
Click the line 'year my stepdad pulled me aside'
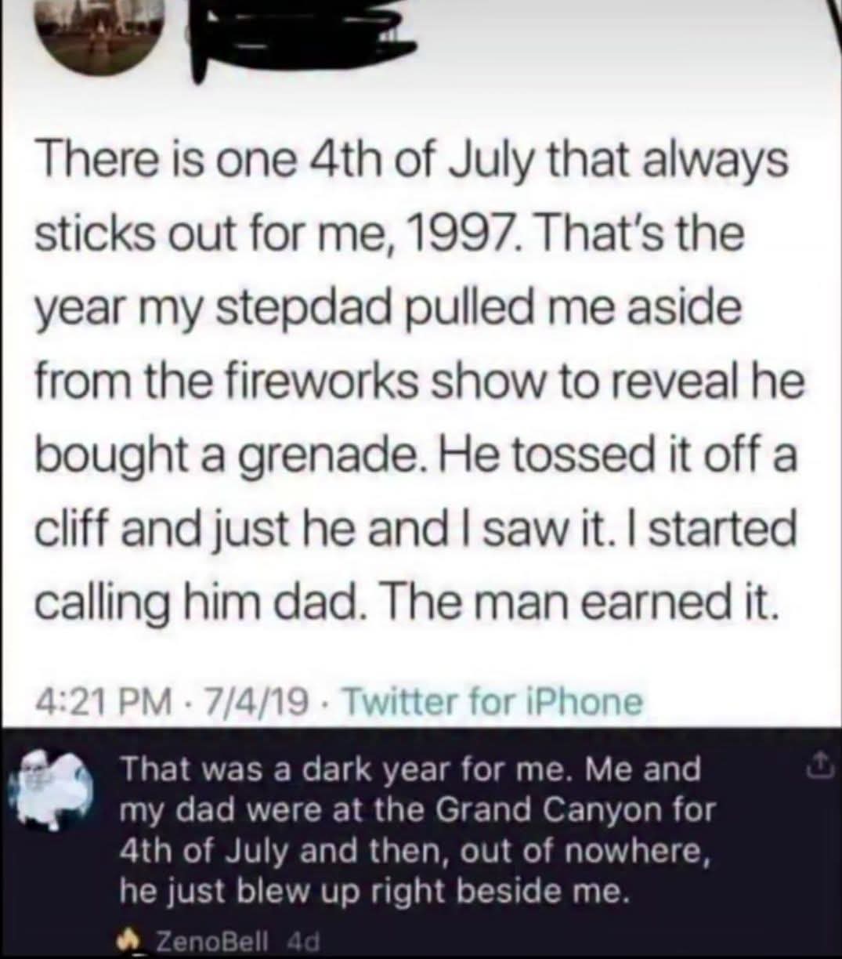point(388,309)
